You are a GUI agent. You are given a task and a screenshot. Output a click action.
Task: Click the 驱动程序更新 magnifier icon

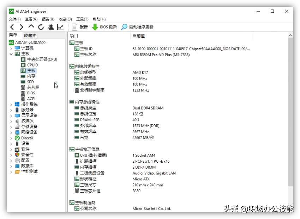click(124, 27)
